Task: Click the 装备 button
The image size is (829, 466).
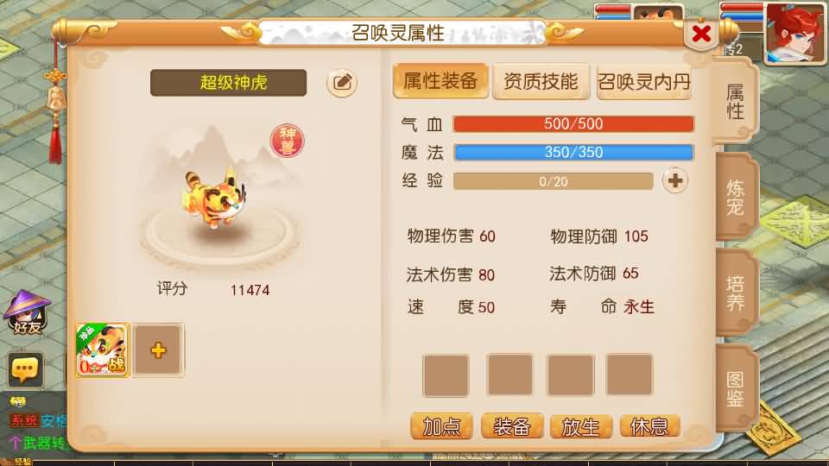Action: pyautogui.click(x=512, y=426)
